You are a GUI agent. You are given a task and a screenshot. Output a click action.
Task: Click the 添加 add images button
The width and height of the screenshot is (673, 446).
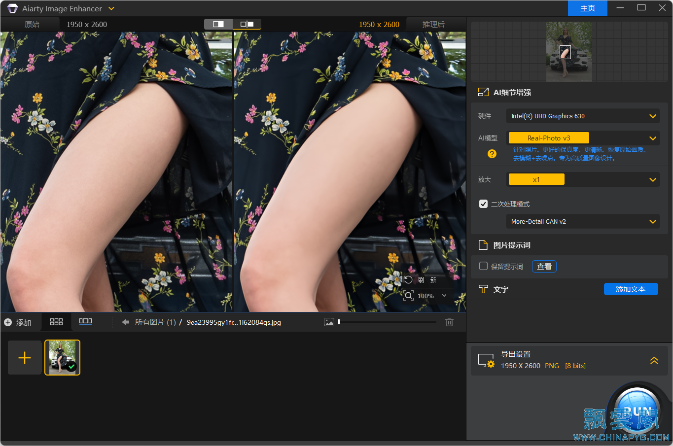click(18, 322)
